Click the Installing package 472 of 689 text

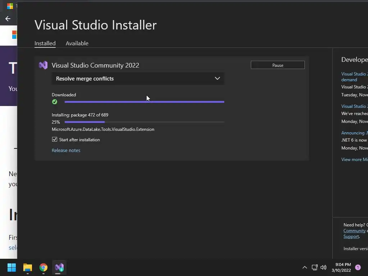click(80, 115)
